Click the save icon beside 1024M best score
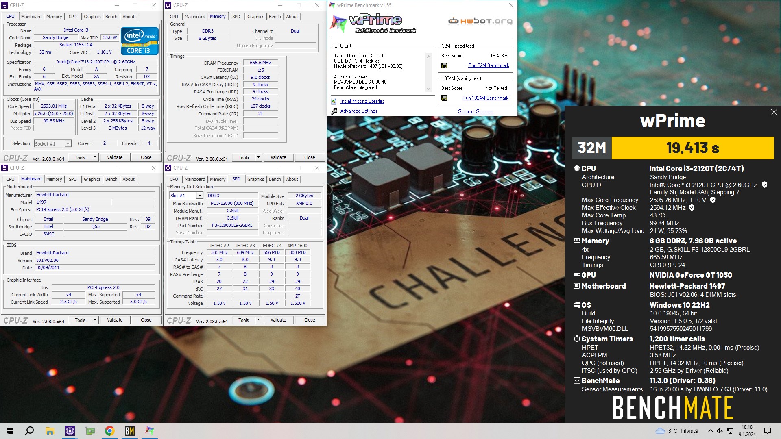 pyautogui.click(x=444, y=98)
